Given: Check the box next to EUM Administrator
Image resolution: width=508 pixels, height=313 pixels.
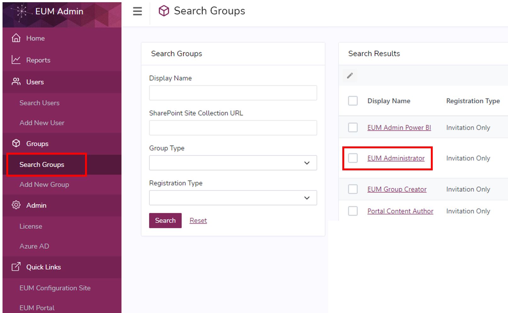Looking at the screenshot, I should click(x=352, y=158).
